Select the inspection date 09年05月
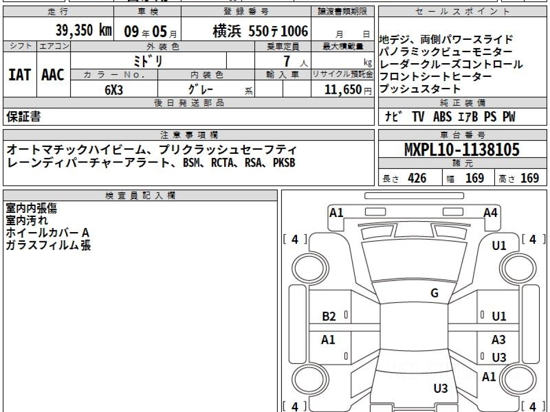550x412 pixels. click(150, 31)
